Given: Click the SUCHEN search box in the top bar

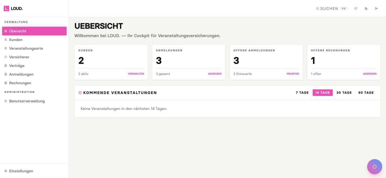Looking at the screenshot, I should (332, 9).
